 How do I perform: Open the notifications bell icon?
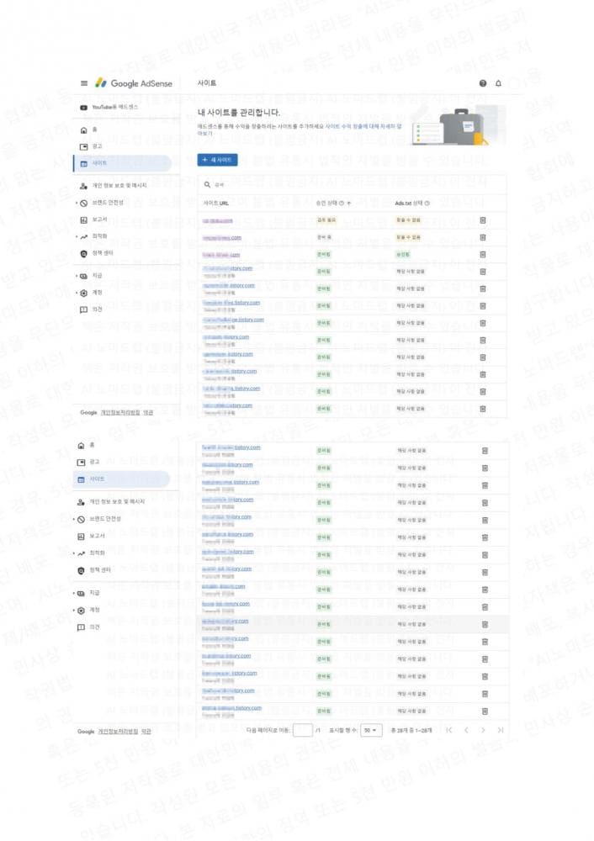498,83
